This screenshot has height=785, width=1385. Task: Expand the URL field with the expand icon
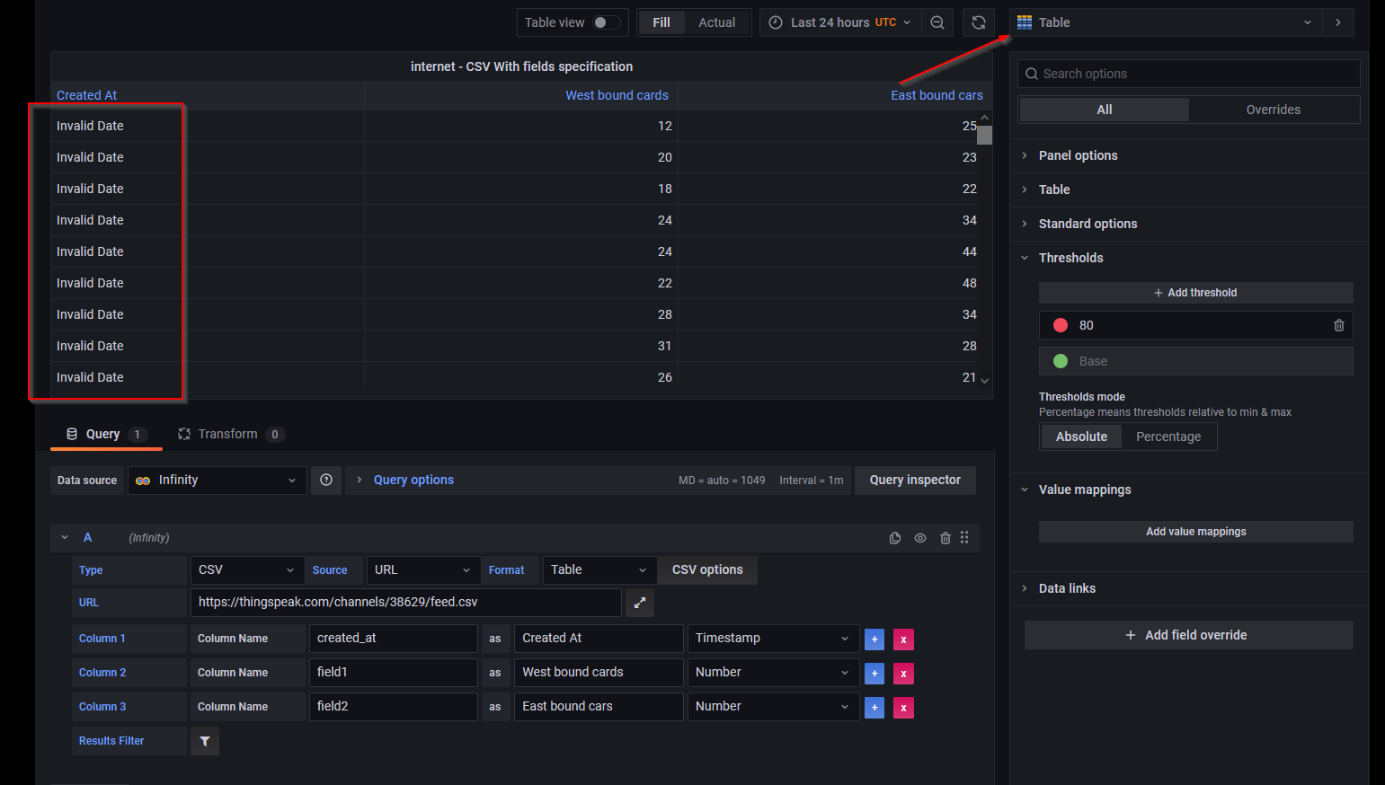639,603
